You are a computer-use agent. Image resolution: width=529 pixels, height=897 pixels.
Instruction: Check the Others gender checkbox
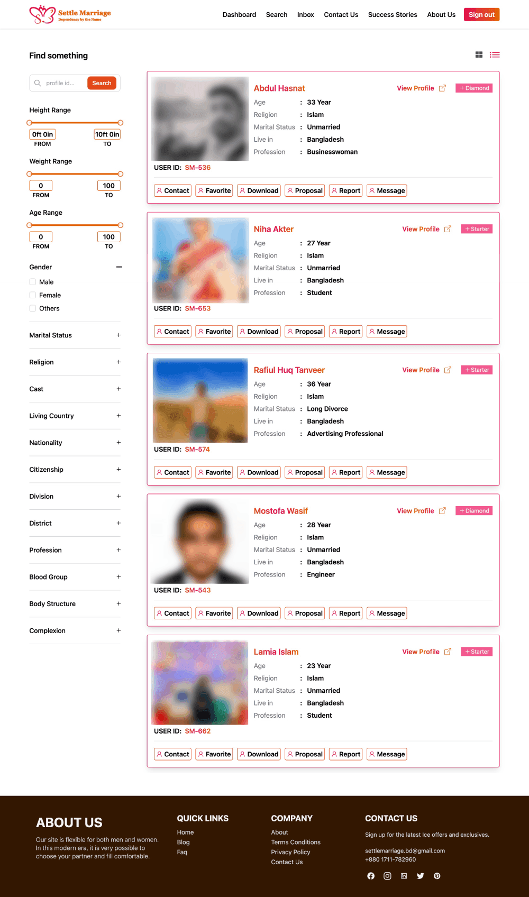pyautogui.click(x=33, y=308)
